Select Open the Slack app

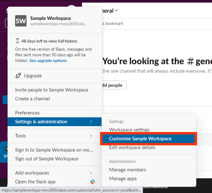pos(55,182)
